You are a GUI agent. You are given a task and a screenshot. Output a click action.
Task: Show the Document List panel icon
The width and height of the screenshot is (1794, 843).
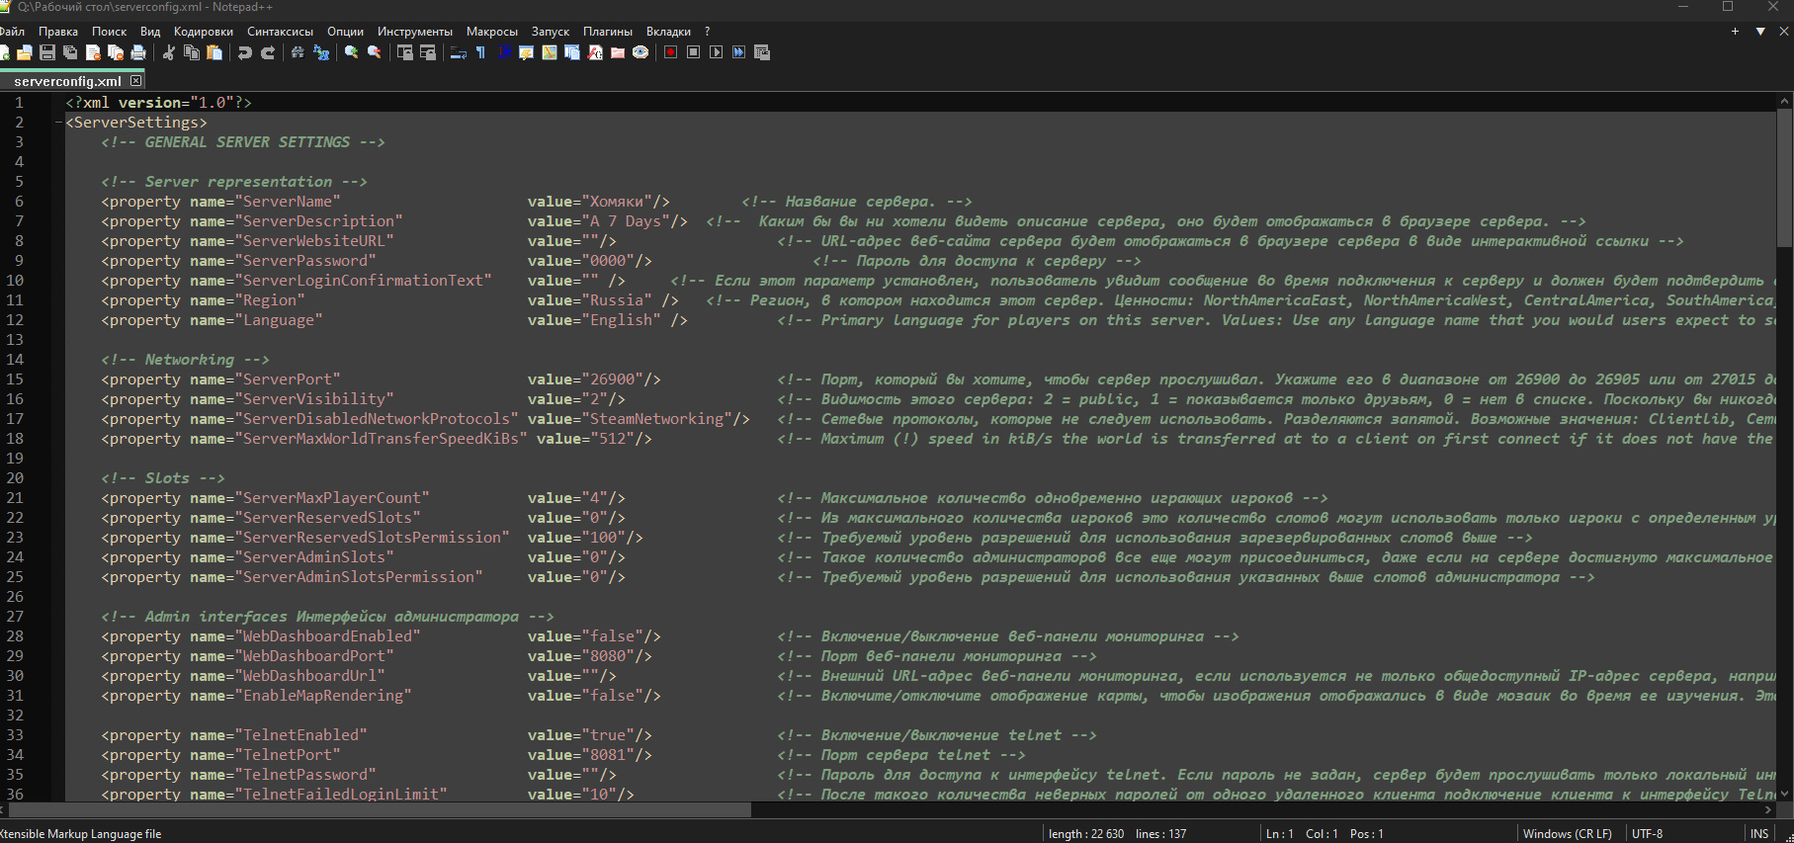tap(572, 52)
